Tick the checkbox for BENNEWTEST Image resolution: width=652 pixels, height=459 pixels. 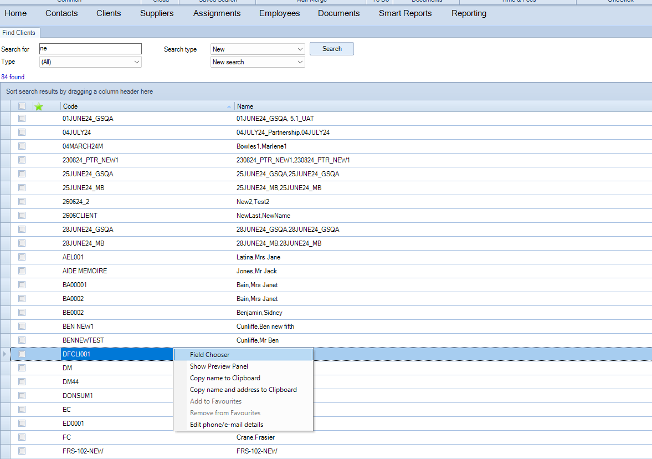[22, 340]
